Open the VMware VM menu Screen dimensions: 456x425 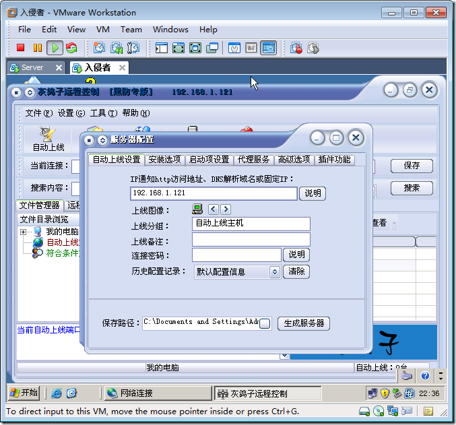pos(103,30)
